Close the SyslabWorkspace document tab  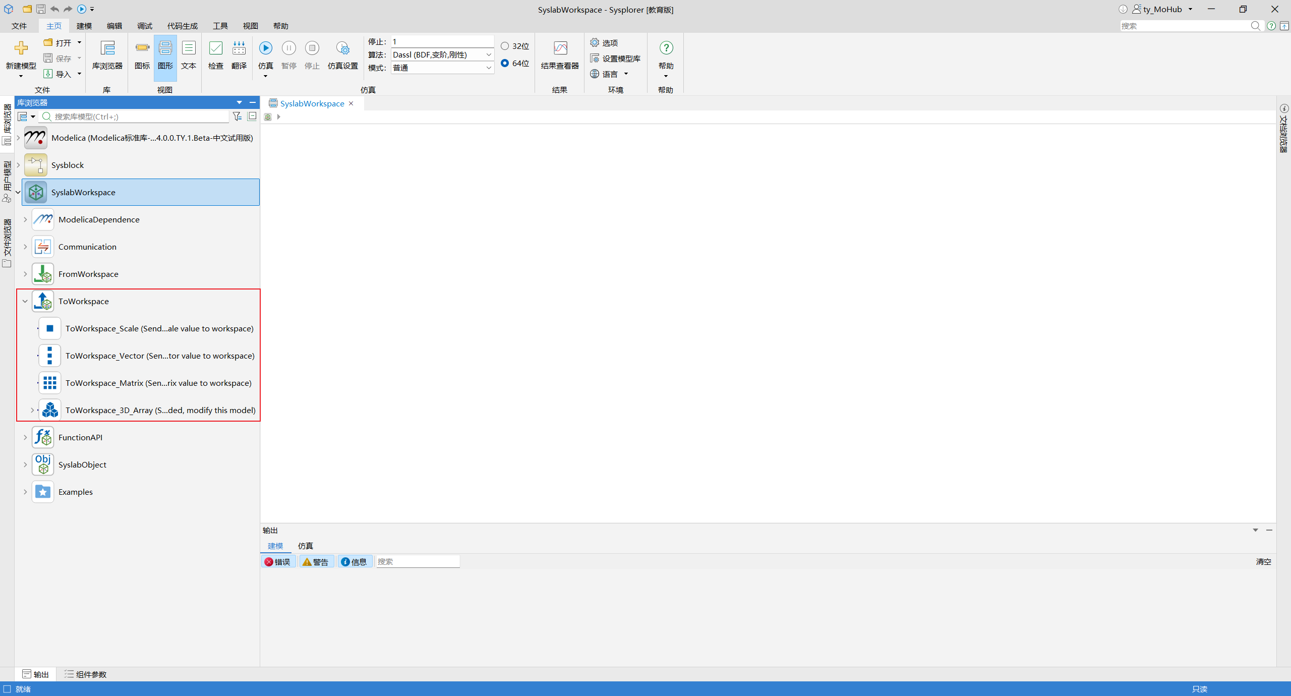click(351, 103)
